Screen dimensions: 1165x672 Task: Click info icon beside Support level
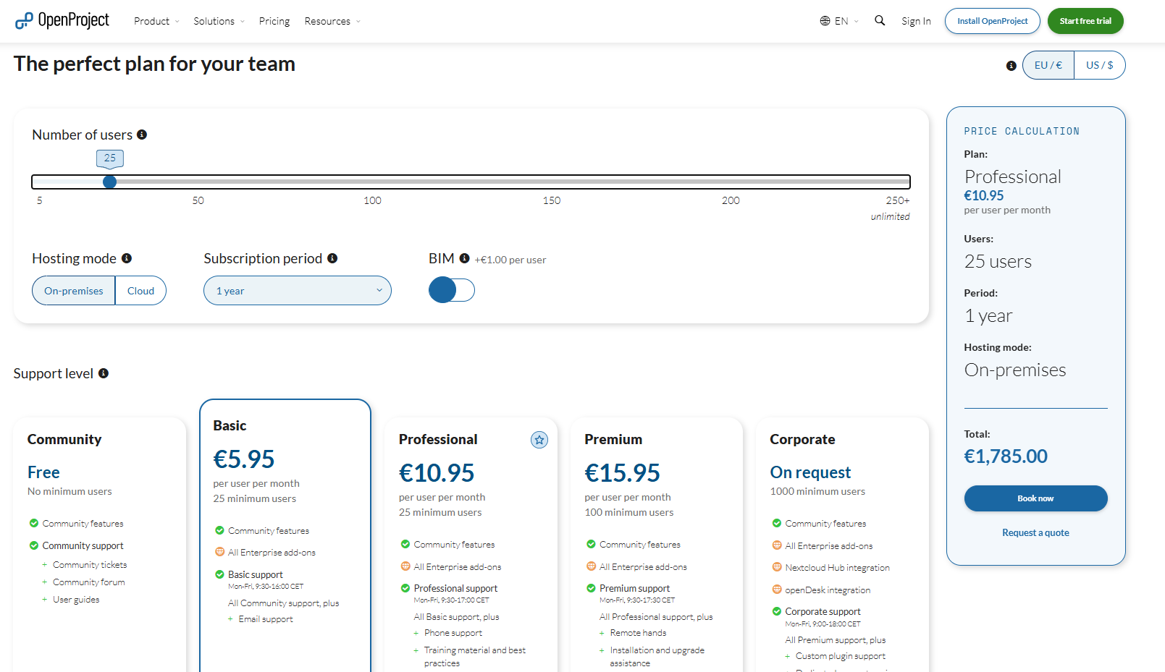tap(104, 373)
